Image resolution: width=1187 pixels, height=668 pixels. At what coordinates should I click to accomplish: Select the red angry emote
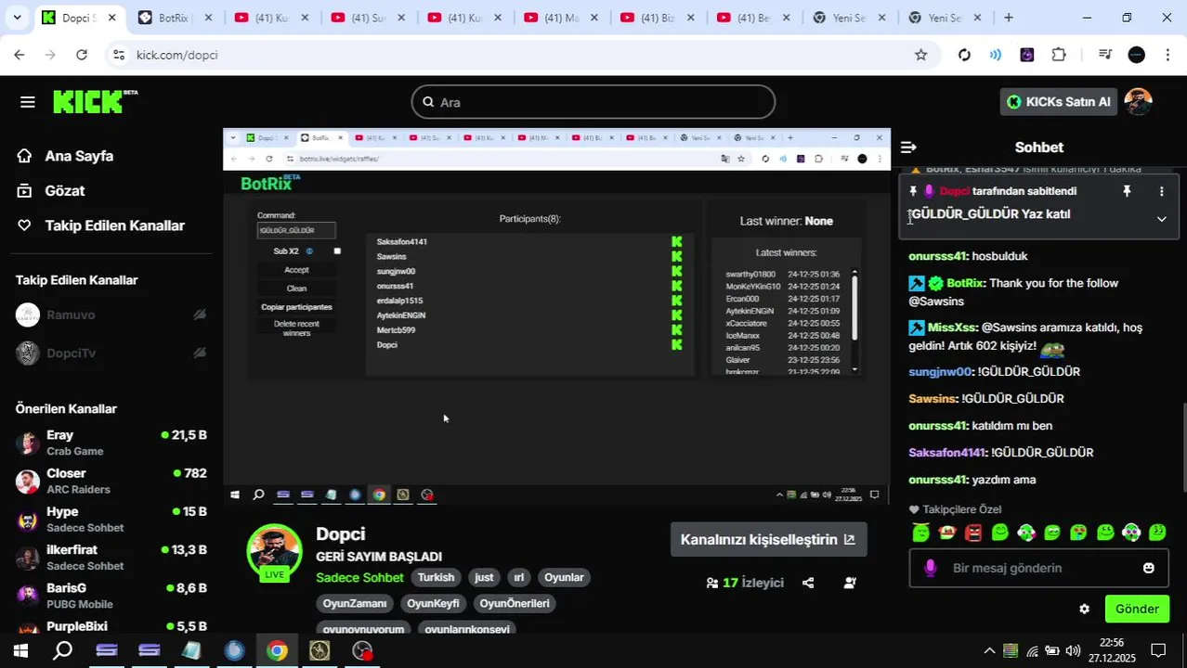pos(972,533)
